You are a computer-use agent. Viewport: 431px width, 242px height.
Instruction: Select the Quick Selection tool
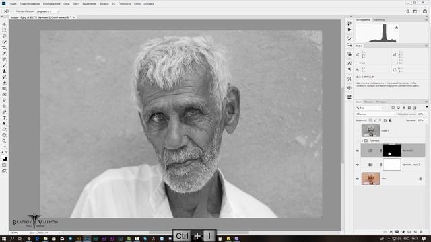click(5, 42)
